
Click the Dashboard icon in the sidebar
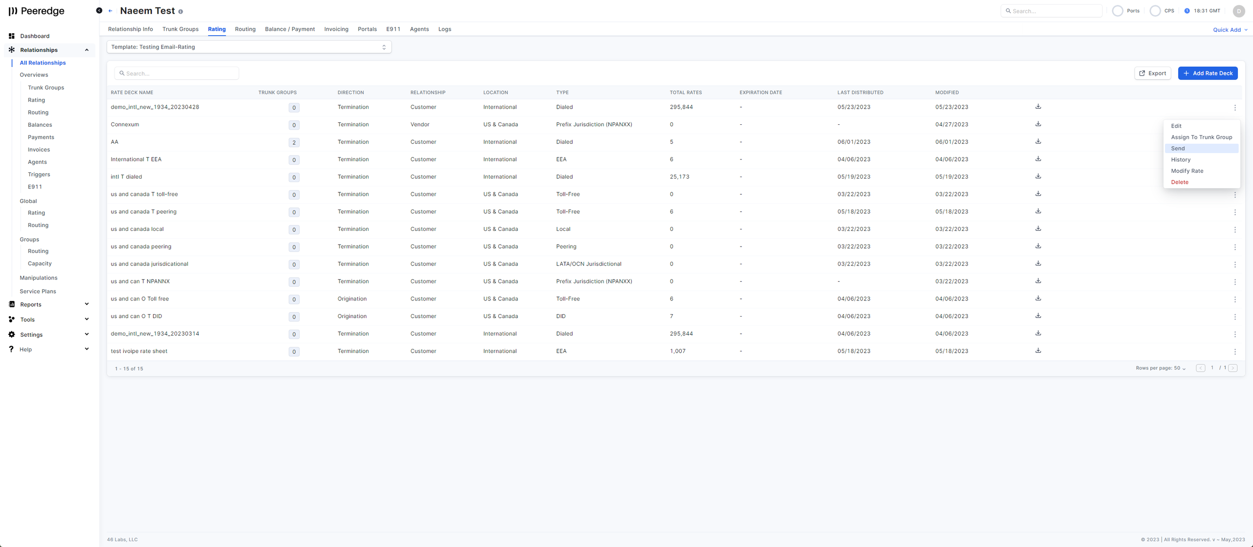12,36
